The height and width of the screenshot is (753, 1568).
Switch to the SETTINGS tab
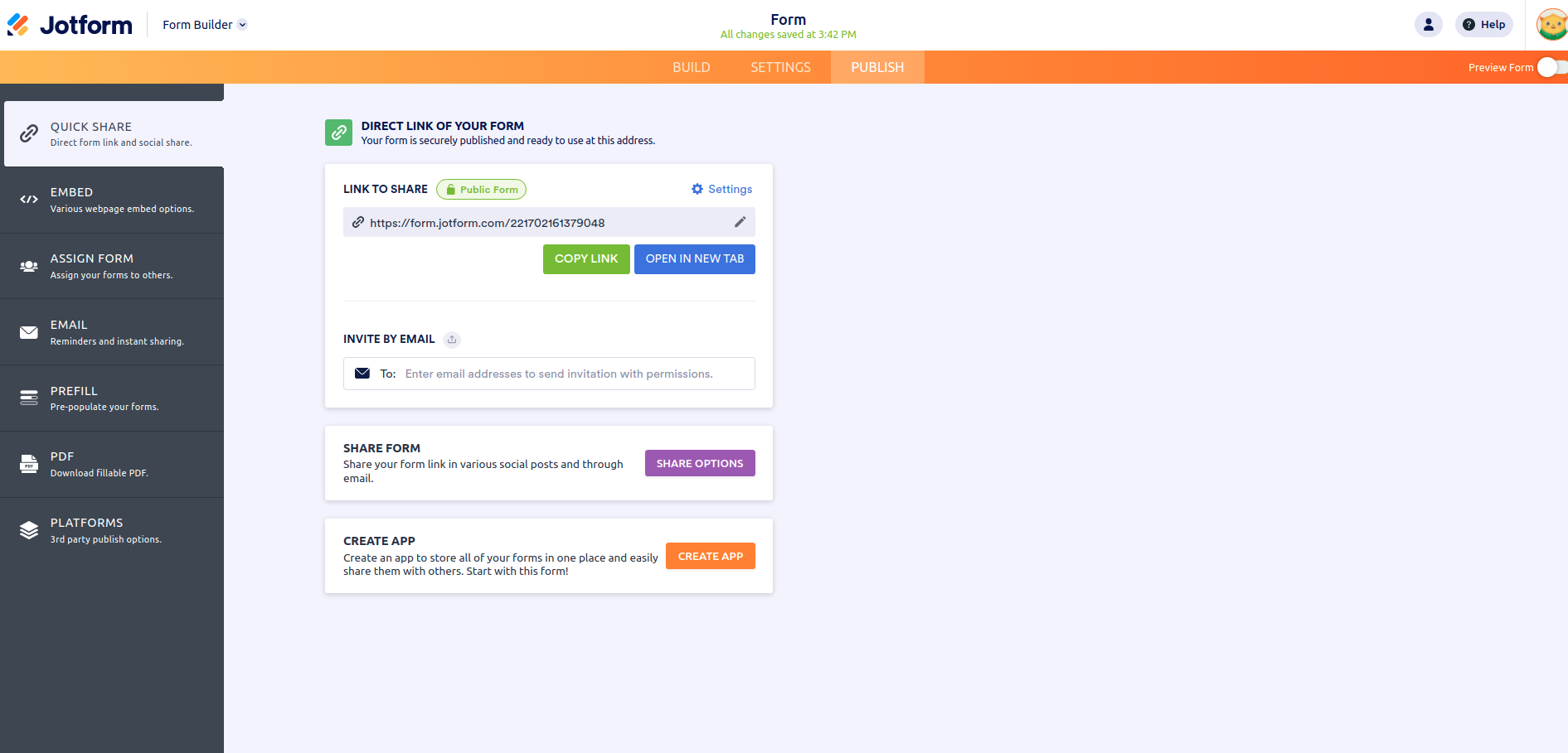coord(780,67)
